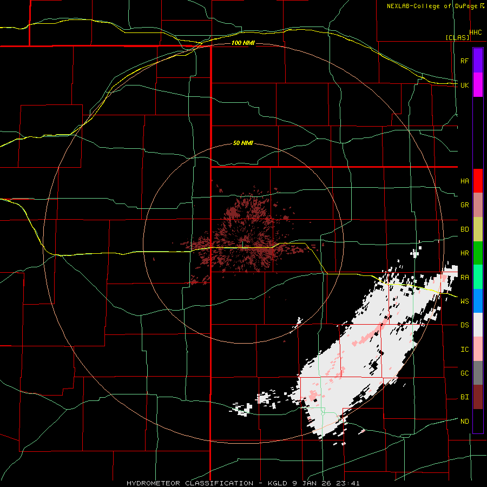Screen dimensions: 487x487
Task: Click the HA red legend swatch
Action: 478,181
